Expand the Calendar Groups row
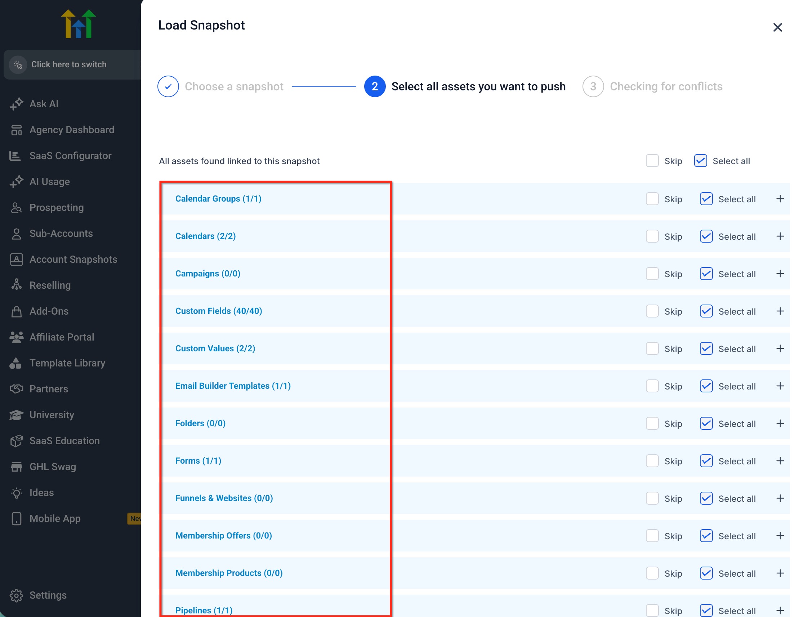 780,199
